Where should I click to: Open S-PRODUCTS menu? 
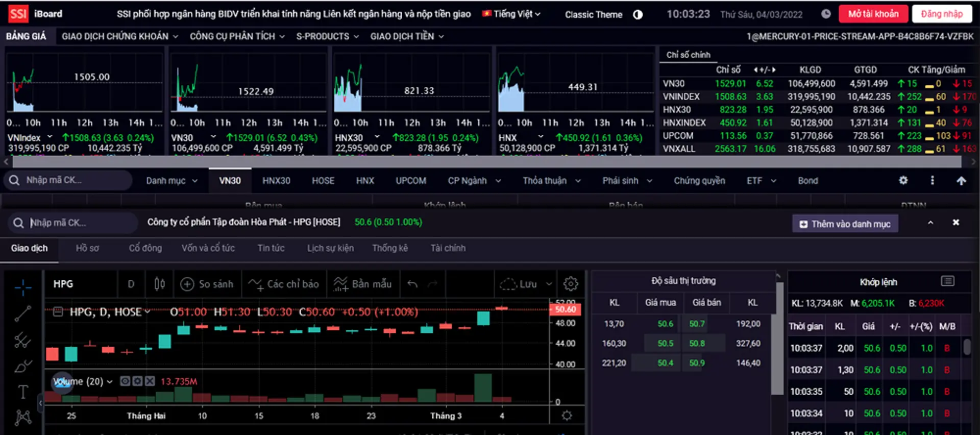328,36
